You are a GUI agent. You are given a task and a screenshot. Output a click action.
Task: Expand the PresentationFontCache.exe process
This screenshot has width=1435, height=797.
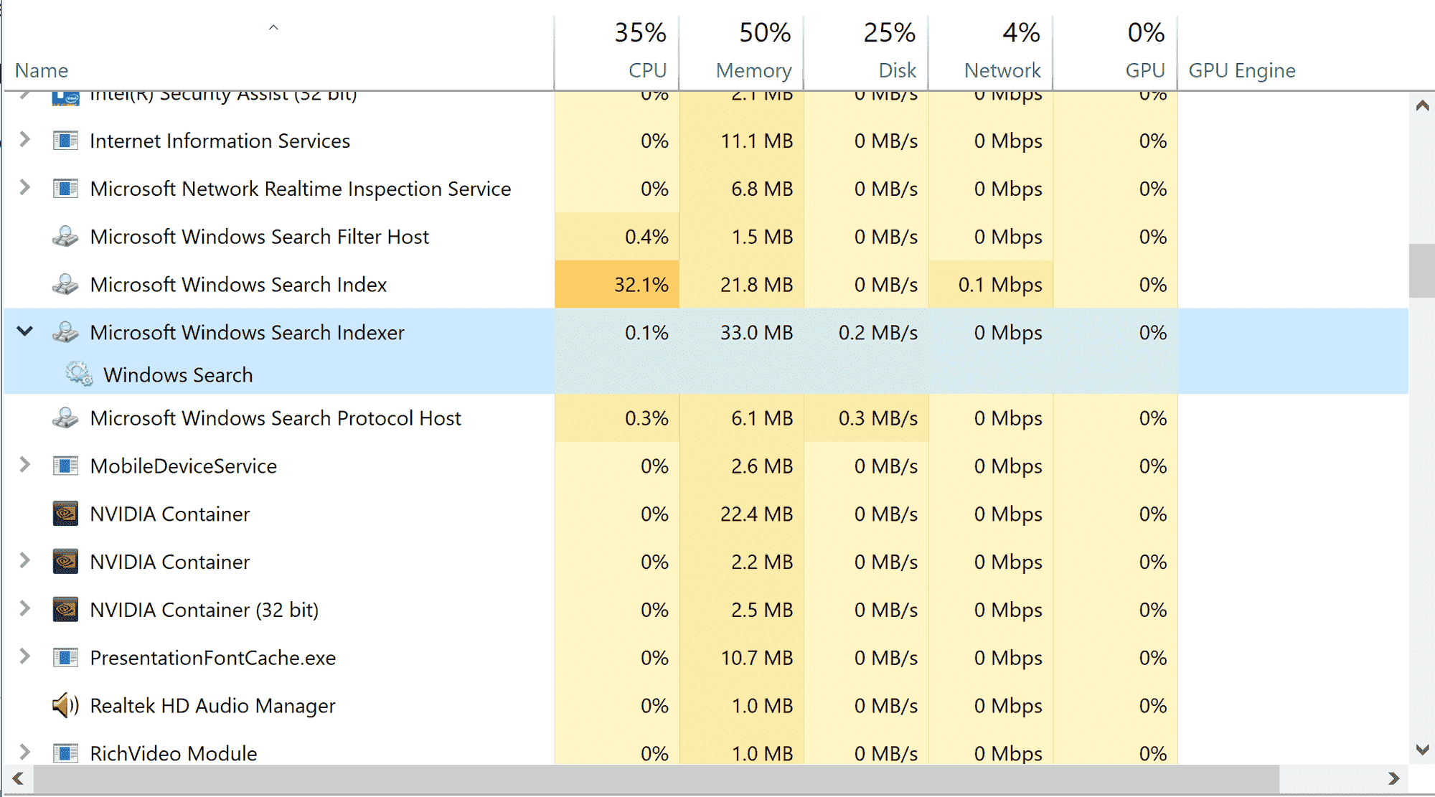(25, 657)
